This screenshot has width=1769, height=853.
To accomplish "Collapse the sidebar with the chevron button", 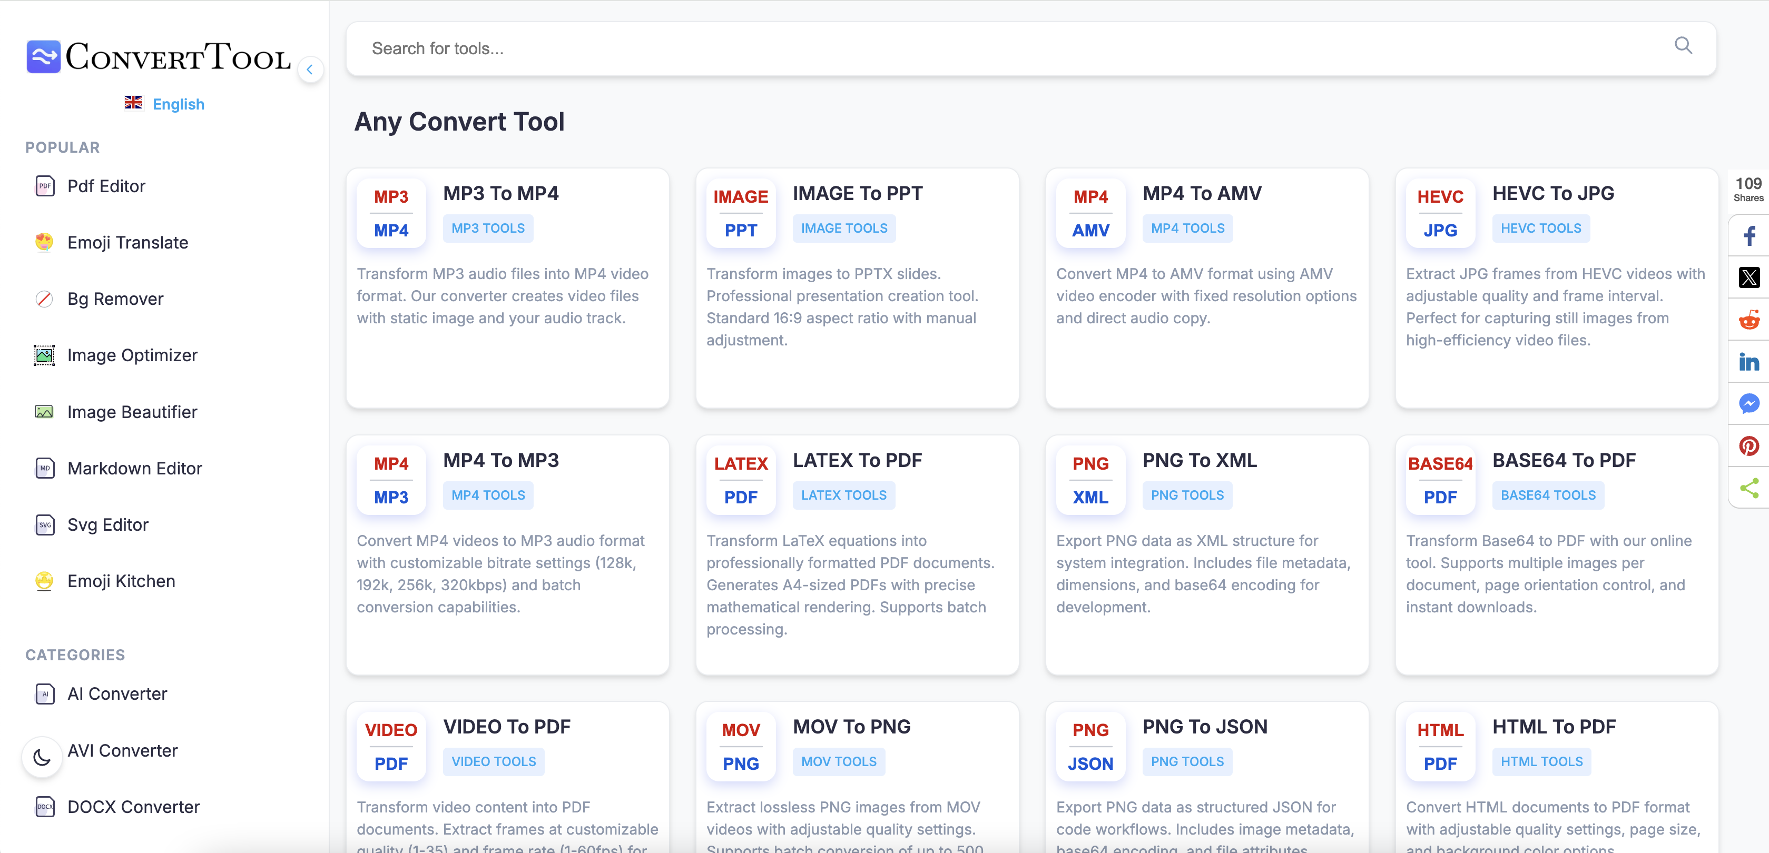I will click(x=311, y=70).
